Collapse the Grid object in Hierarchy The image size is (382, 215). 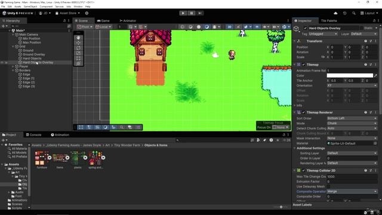[x=13, y=47]
